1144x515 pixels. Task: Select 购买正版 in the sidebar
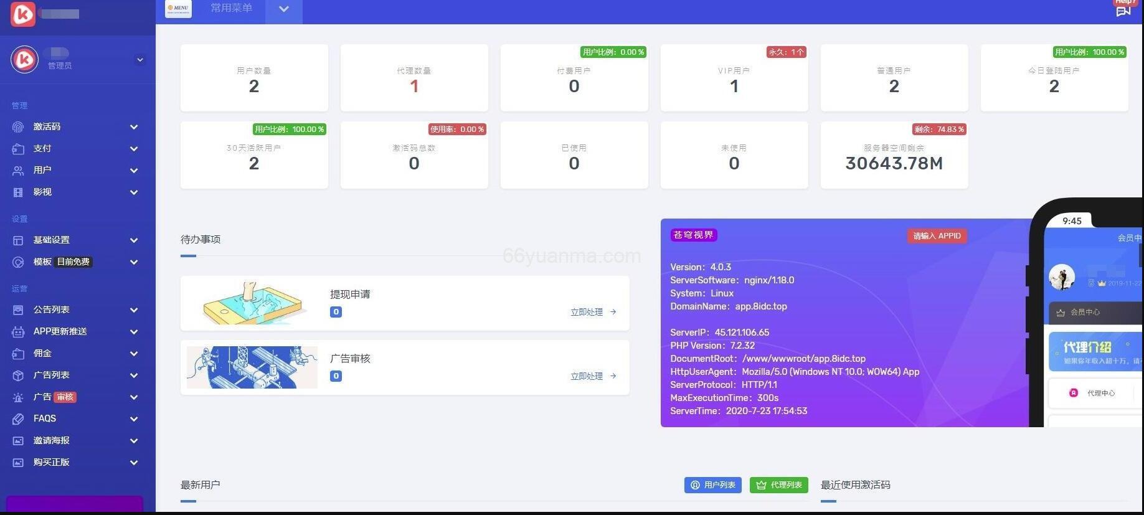coord(51,463)
